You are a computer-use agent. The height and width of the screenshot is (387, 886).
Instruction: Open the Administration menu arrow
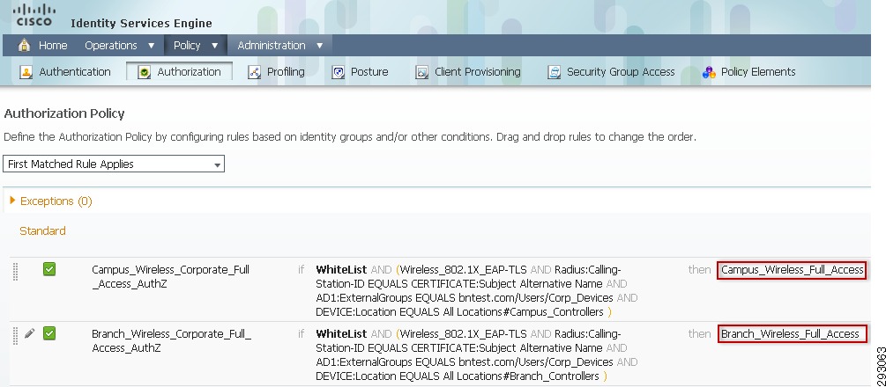pyautogui.click(x=319, y=46)
